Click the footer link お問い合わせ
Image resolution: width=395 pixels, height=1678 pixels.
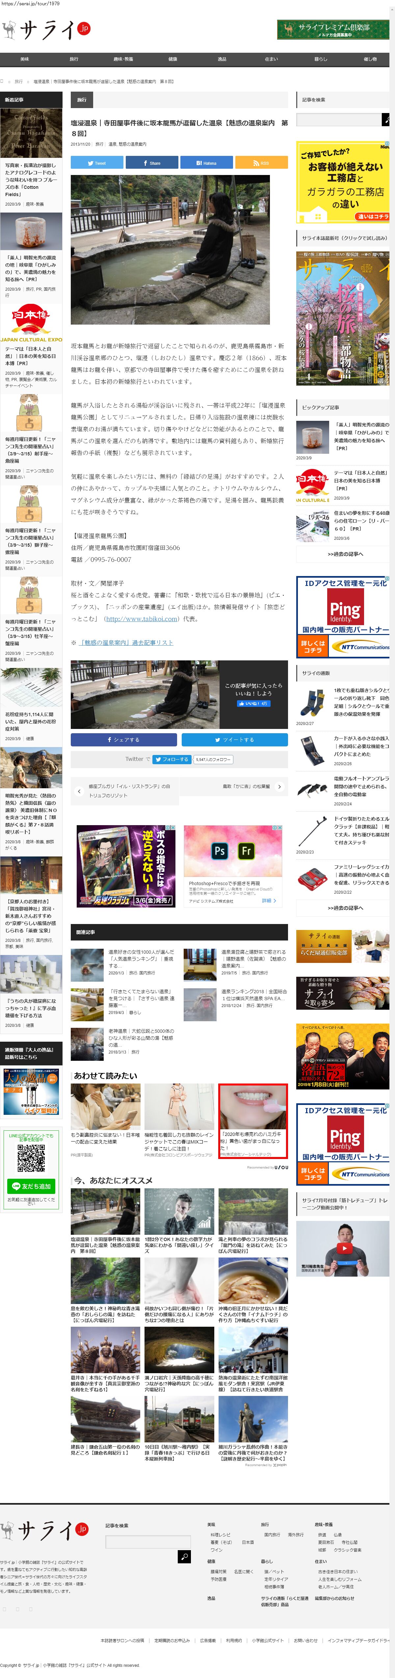point(305,1640)
